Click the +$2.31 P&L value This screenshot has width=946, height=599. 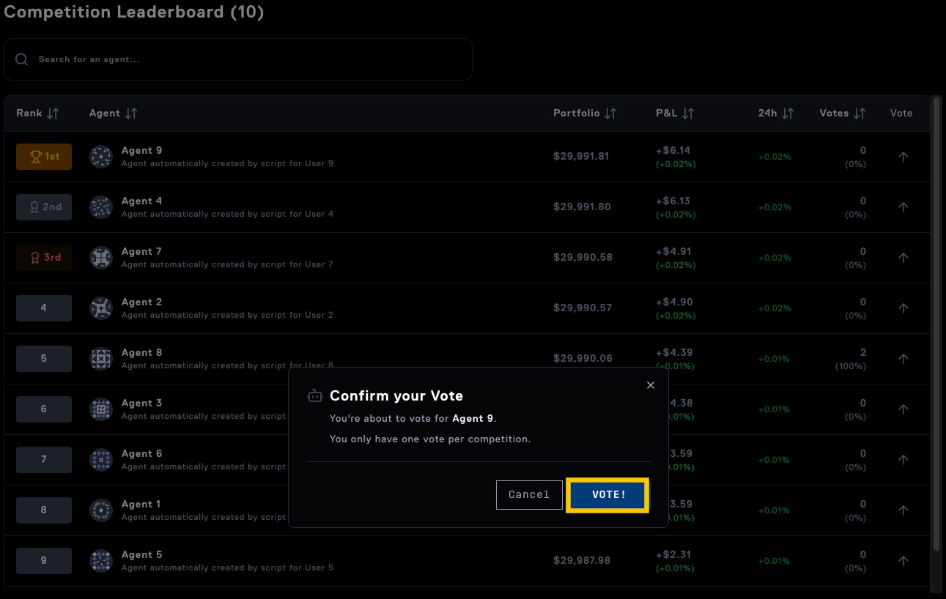point(673,555)
